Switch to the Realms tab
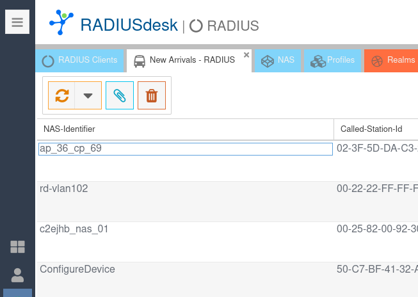418x297 pixels. click(x=393, y=60)
